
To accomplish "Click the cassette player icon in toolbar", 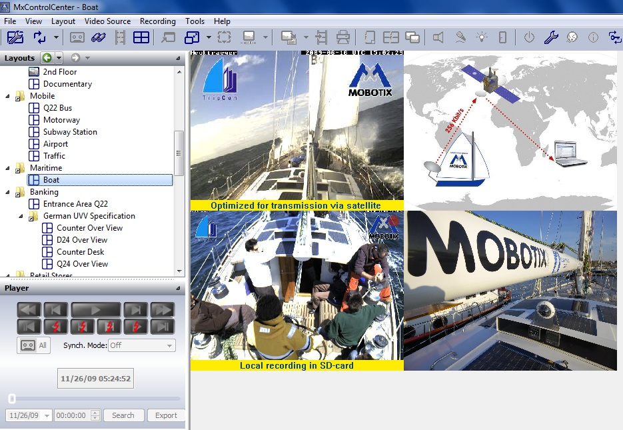I will (x=77, y=38).
